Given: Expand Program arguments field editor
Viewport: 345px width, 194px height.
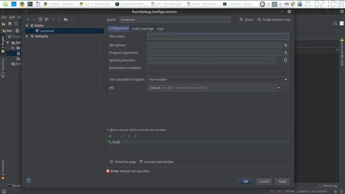Looking at the screenshot, I should [286, 53].
